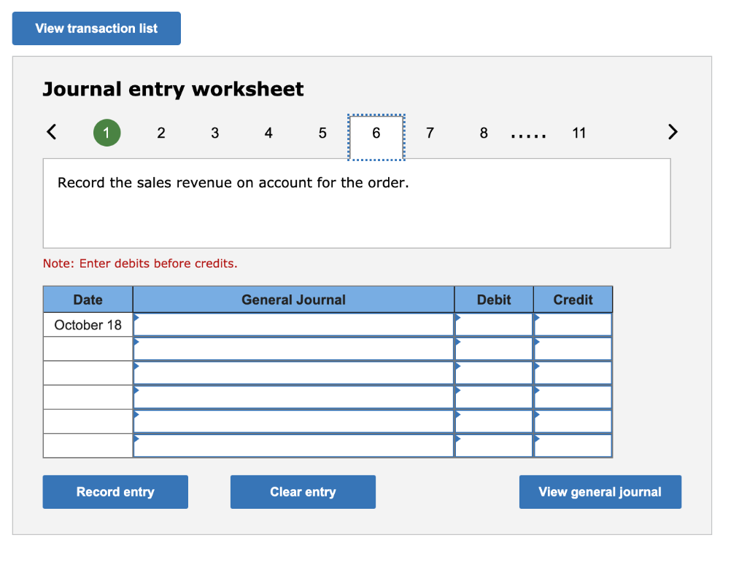Select journal entry tab 5
The width and height of the screenshot is (747, 562).
coord(322,133)
